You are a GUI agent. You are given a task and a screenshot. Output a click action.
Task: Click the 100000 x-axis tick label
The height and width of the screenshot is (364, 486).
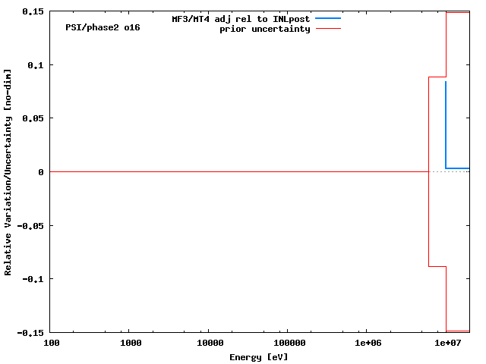[288, 344]
